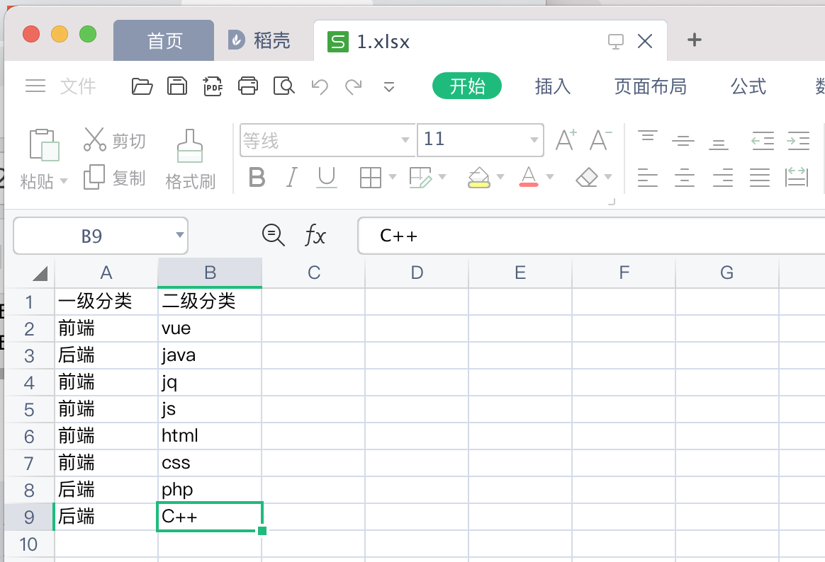Screen dimensions: 825x562
Task: Click the open file folder icon
Action: [142, 86]
